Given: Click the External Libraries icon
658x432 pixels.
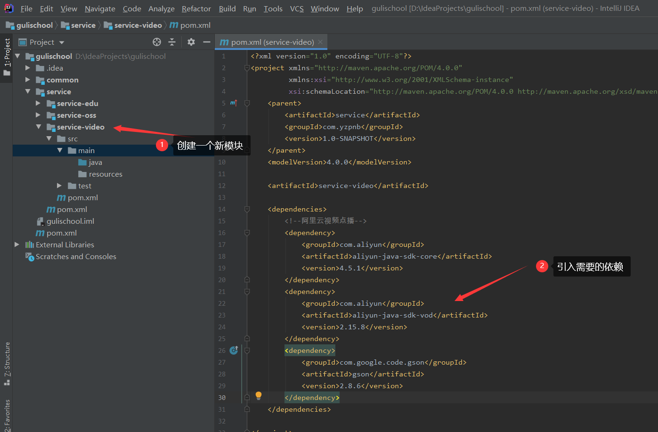Looking at the screenshot, I should pos(30,245).
